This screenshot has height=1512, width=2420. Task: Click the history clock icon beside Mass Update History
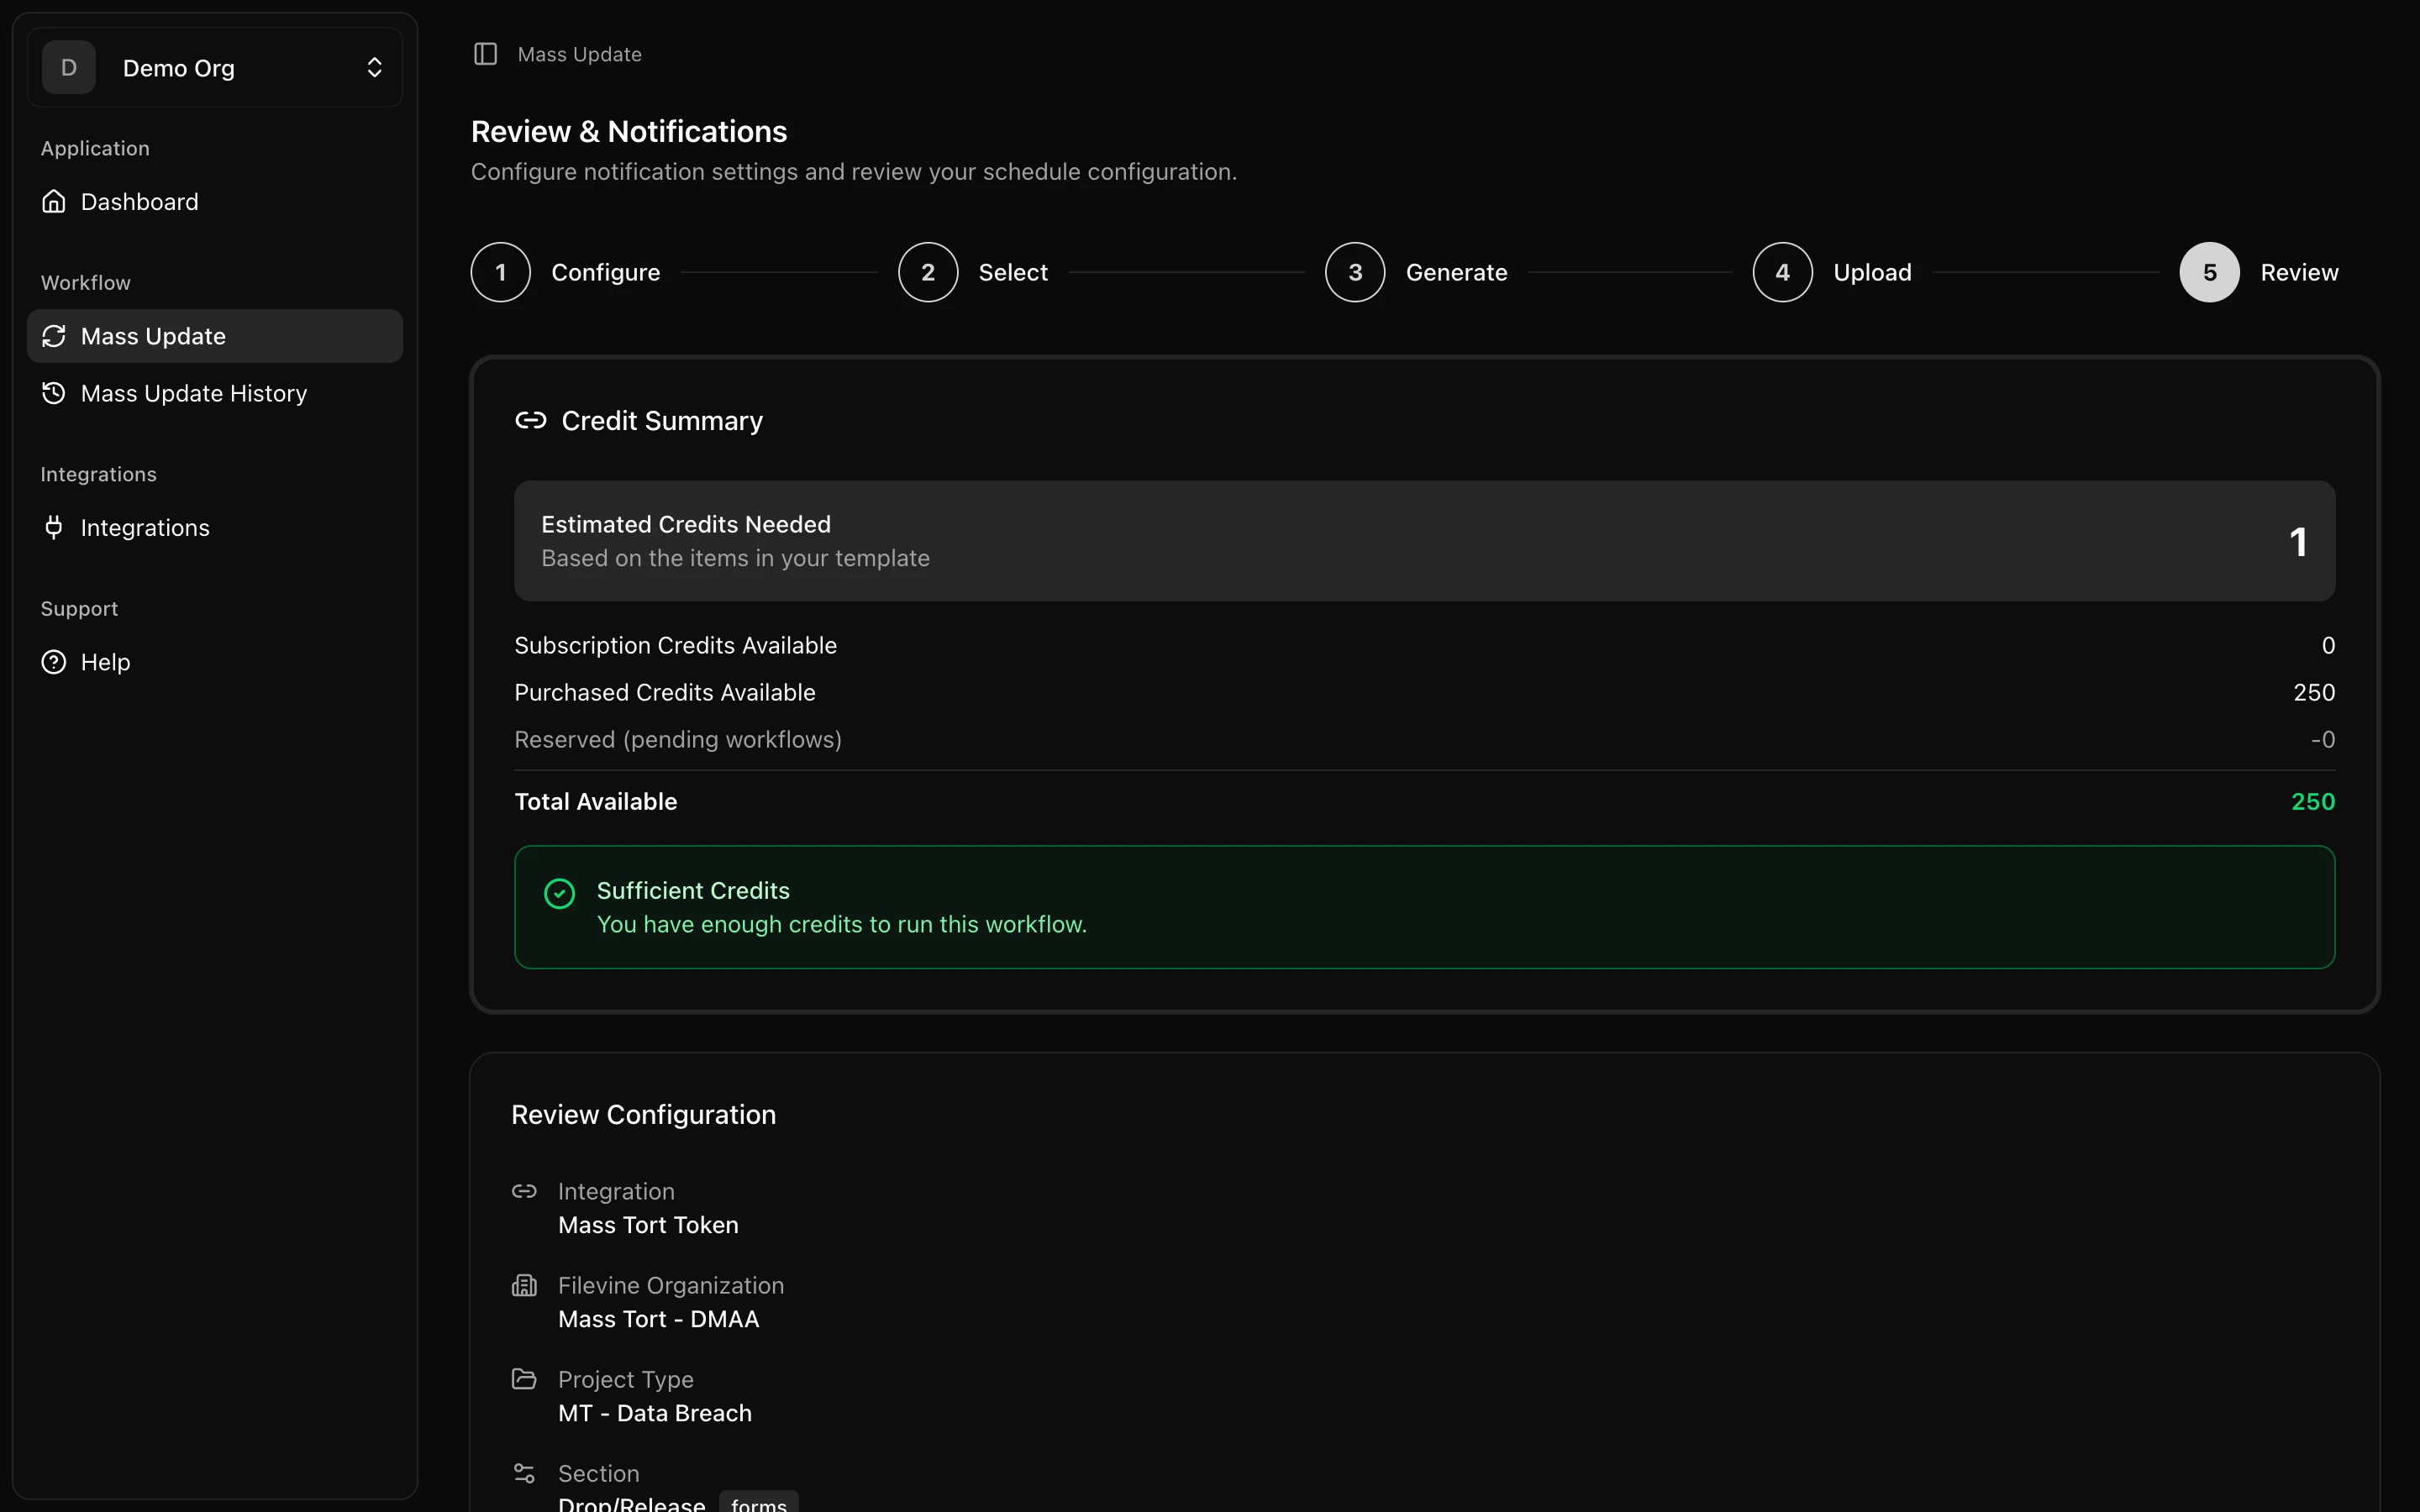54,393
